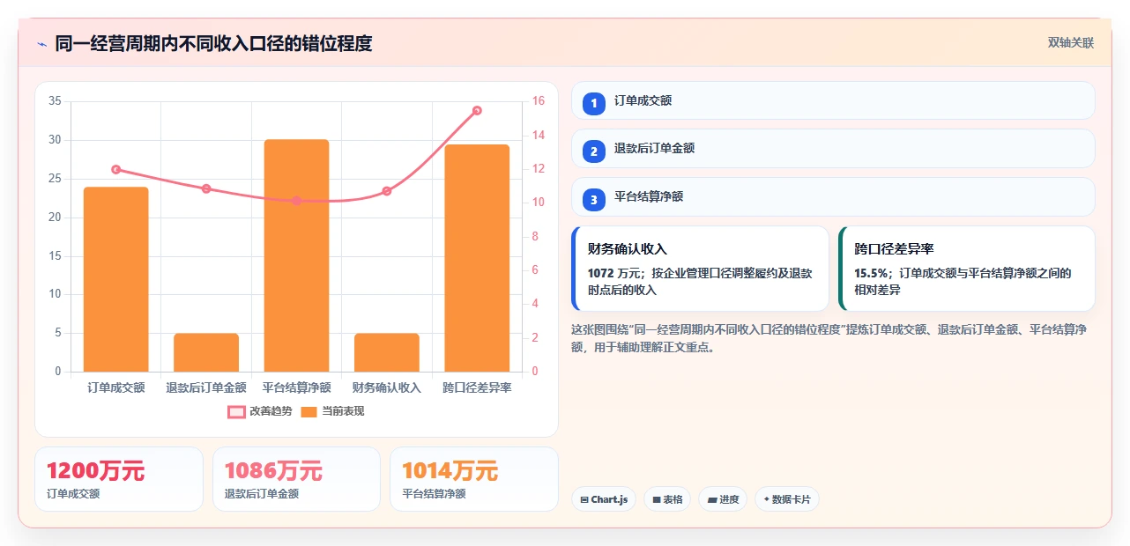The image size is (1130, 546).
Task: Click the 1086万元 stat value
Action: 273,471
